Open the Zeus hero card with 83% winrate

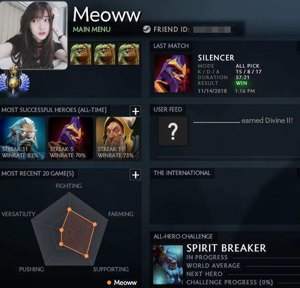[x=23, y=138]
